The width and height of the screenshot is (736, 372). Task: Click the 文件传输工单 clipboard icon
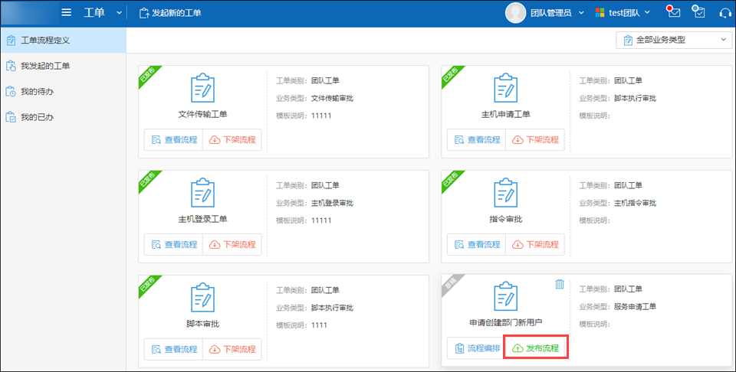point(202,88)
